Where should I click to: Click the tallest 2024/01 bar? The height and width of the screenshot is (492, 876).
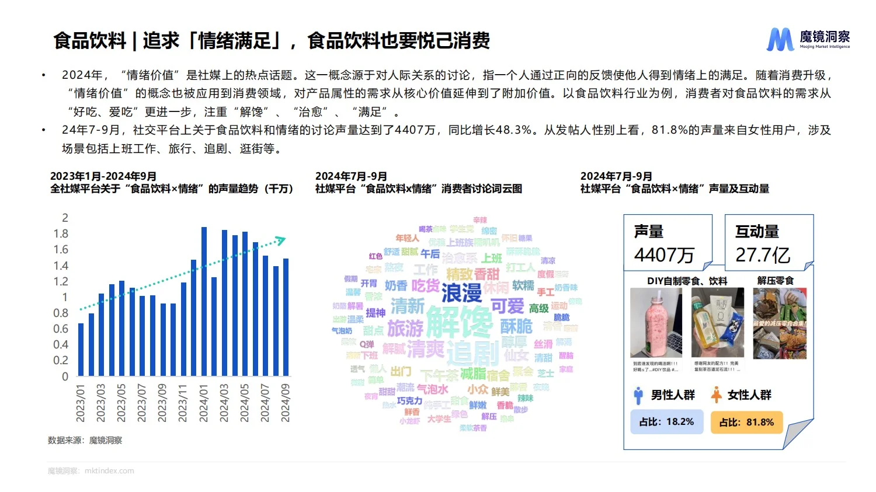[x=203, y=301]
